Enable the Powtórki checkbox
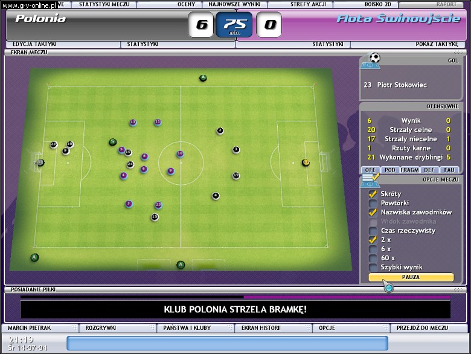The height and width of the screenshot is (354, 471). pos(373,203)
